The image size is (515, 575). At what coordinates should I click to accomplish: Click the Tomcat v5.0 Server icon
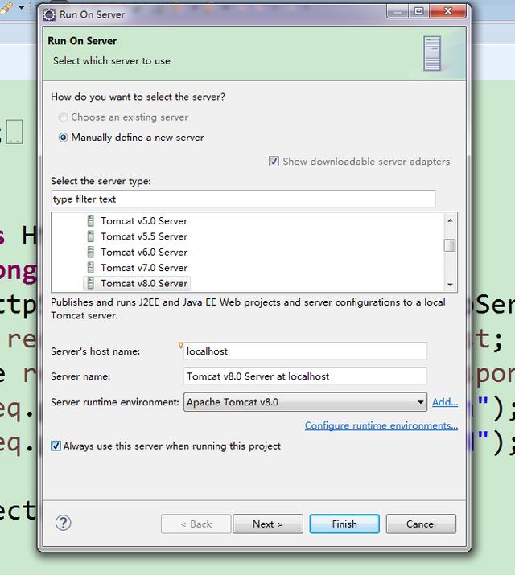91,221
